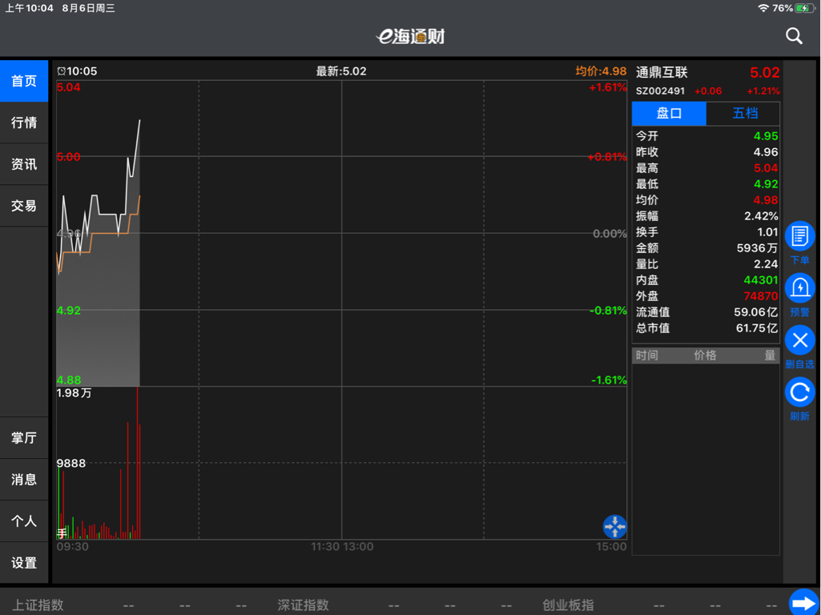821x615 pixels.
Task: Tap the 最高 5.04 row
Action: pos(706,168)
